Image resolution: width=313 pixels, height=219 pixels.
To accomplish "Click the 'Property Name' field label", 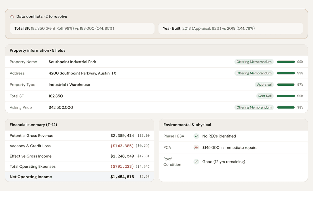I will click(x=23, y=62).
